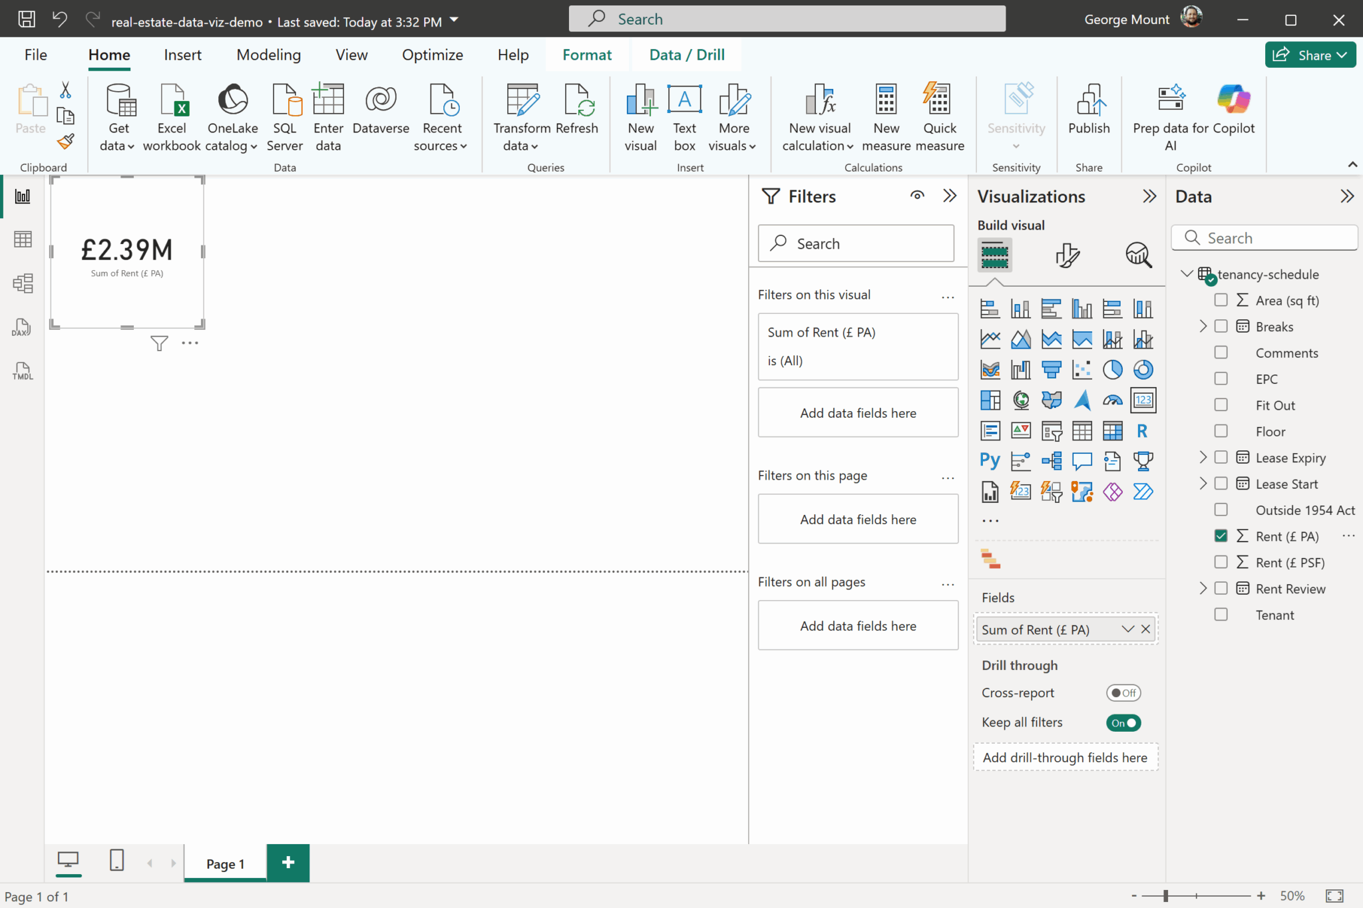Turn off the Keep all filters toggle
Screen dimensions: 1363x908
1123,723
